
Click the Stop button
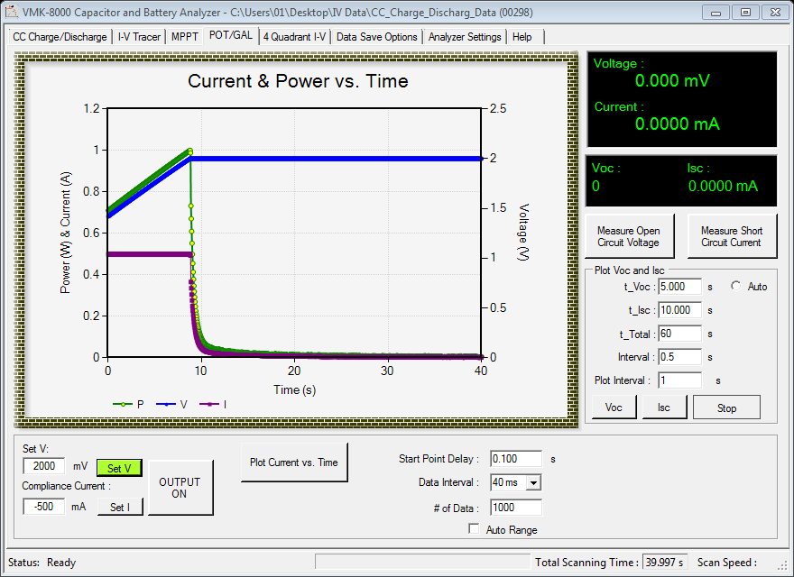tap(726, 408)
